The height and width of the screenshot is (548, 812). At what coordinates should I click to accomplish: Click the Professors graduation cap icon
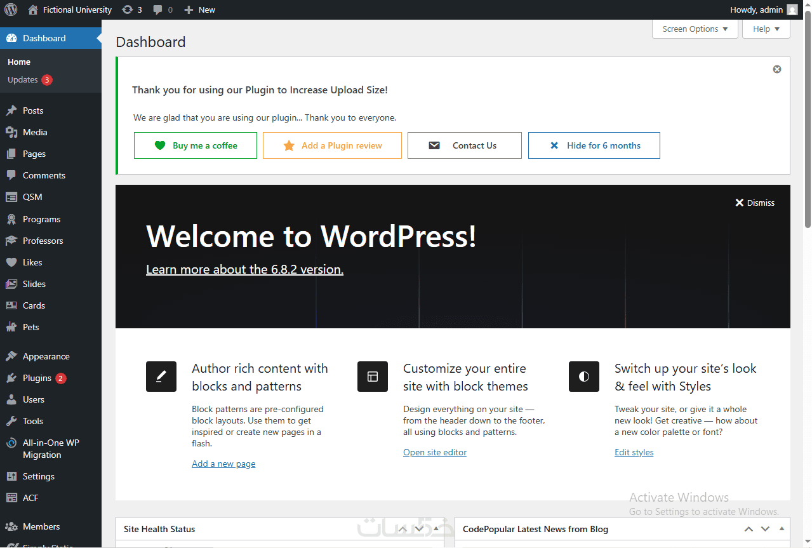(11, 241)
